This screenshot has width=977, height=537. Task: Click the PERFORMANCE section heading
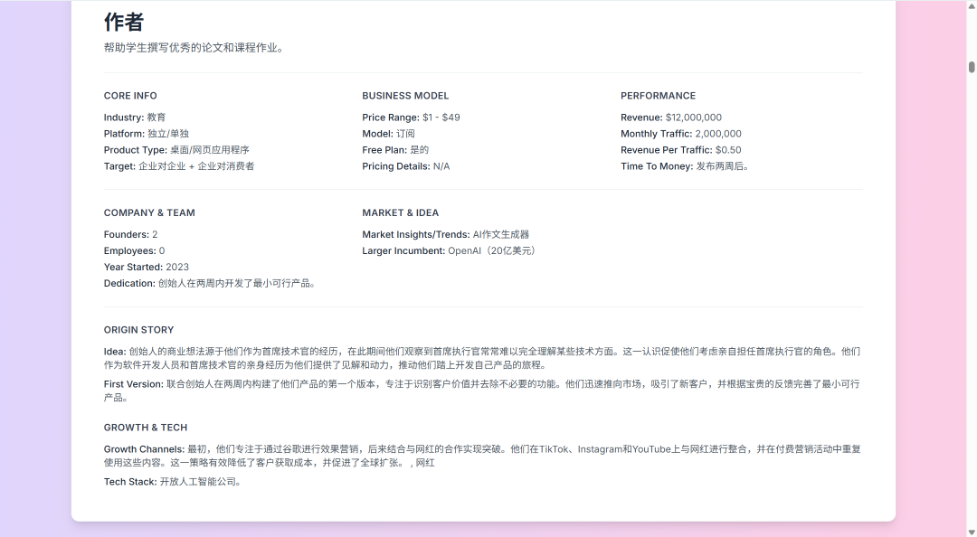[x=658, y=96]
